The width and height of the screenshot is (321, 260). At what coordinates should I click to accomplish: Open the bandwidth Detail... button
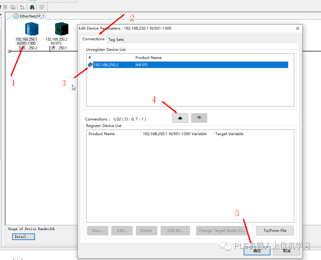(23, 237)
